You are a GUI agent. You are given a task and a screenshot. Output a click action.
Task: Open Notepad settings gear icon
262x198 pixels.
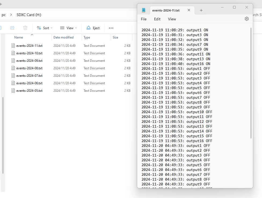(x=246, y=19)
